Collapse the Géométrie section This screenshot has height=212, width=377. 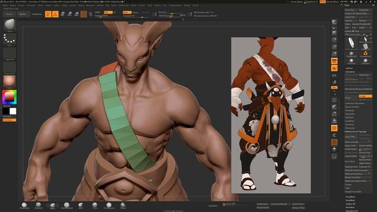click(350, 72)
